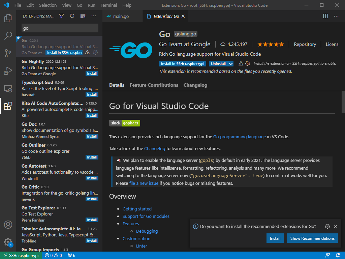Open Getting started link
345x259 pixels.
point(137,209)
